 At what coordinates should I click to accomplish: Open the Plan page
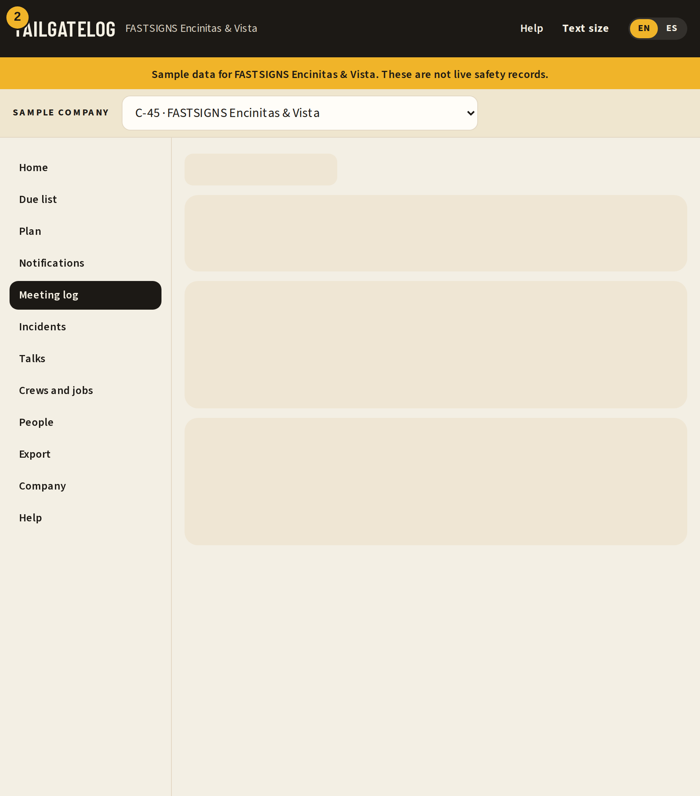[x=86, y=231]
